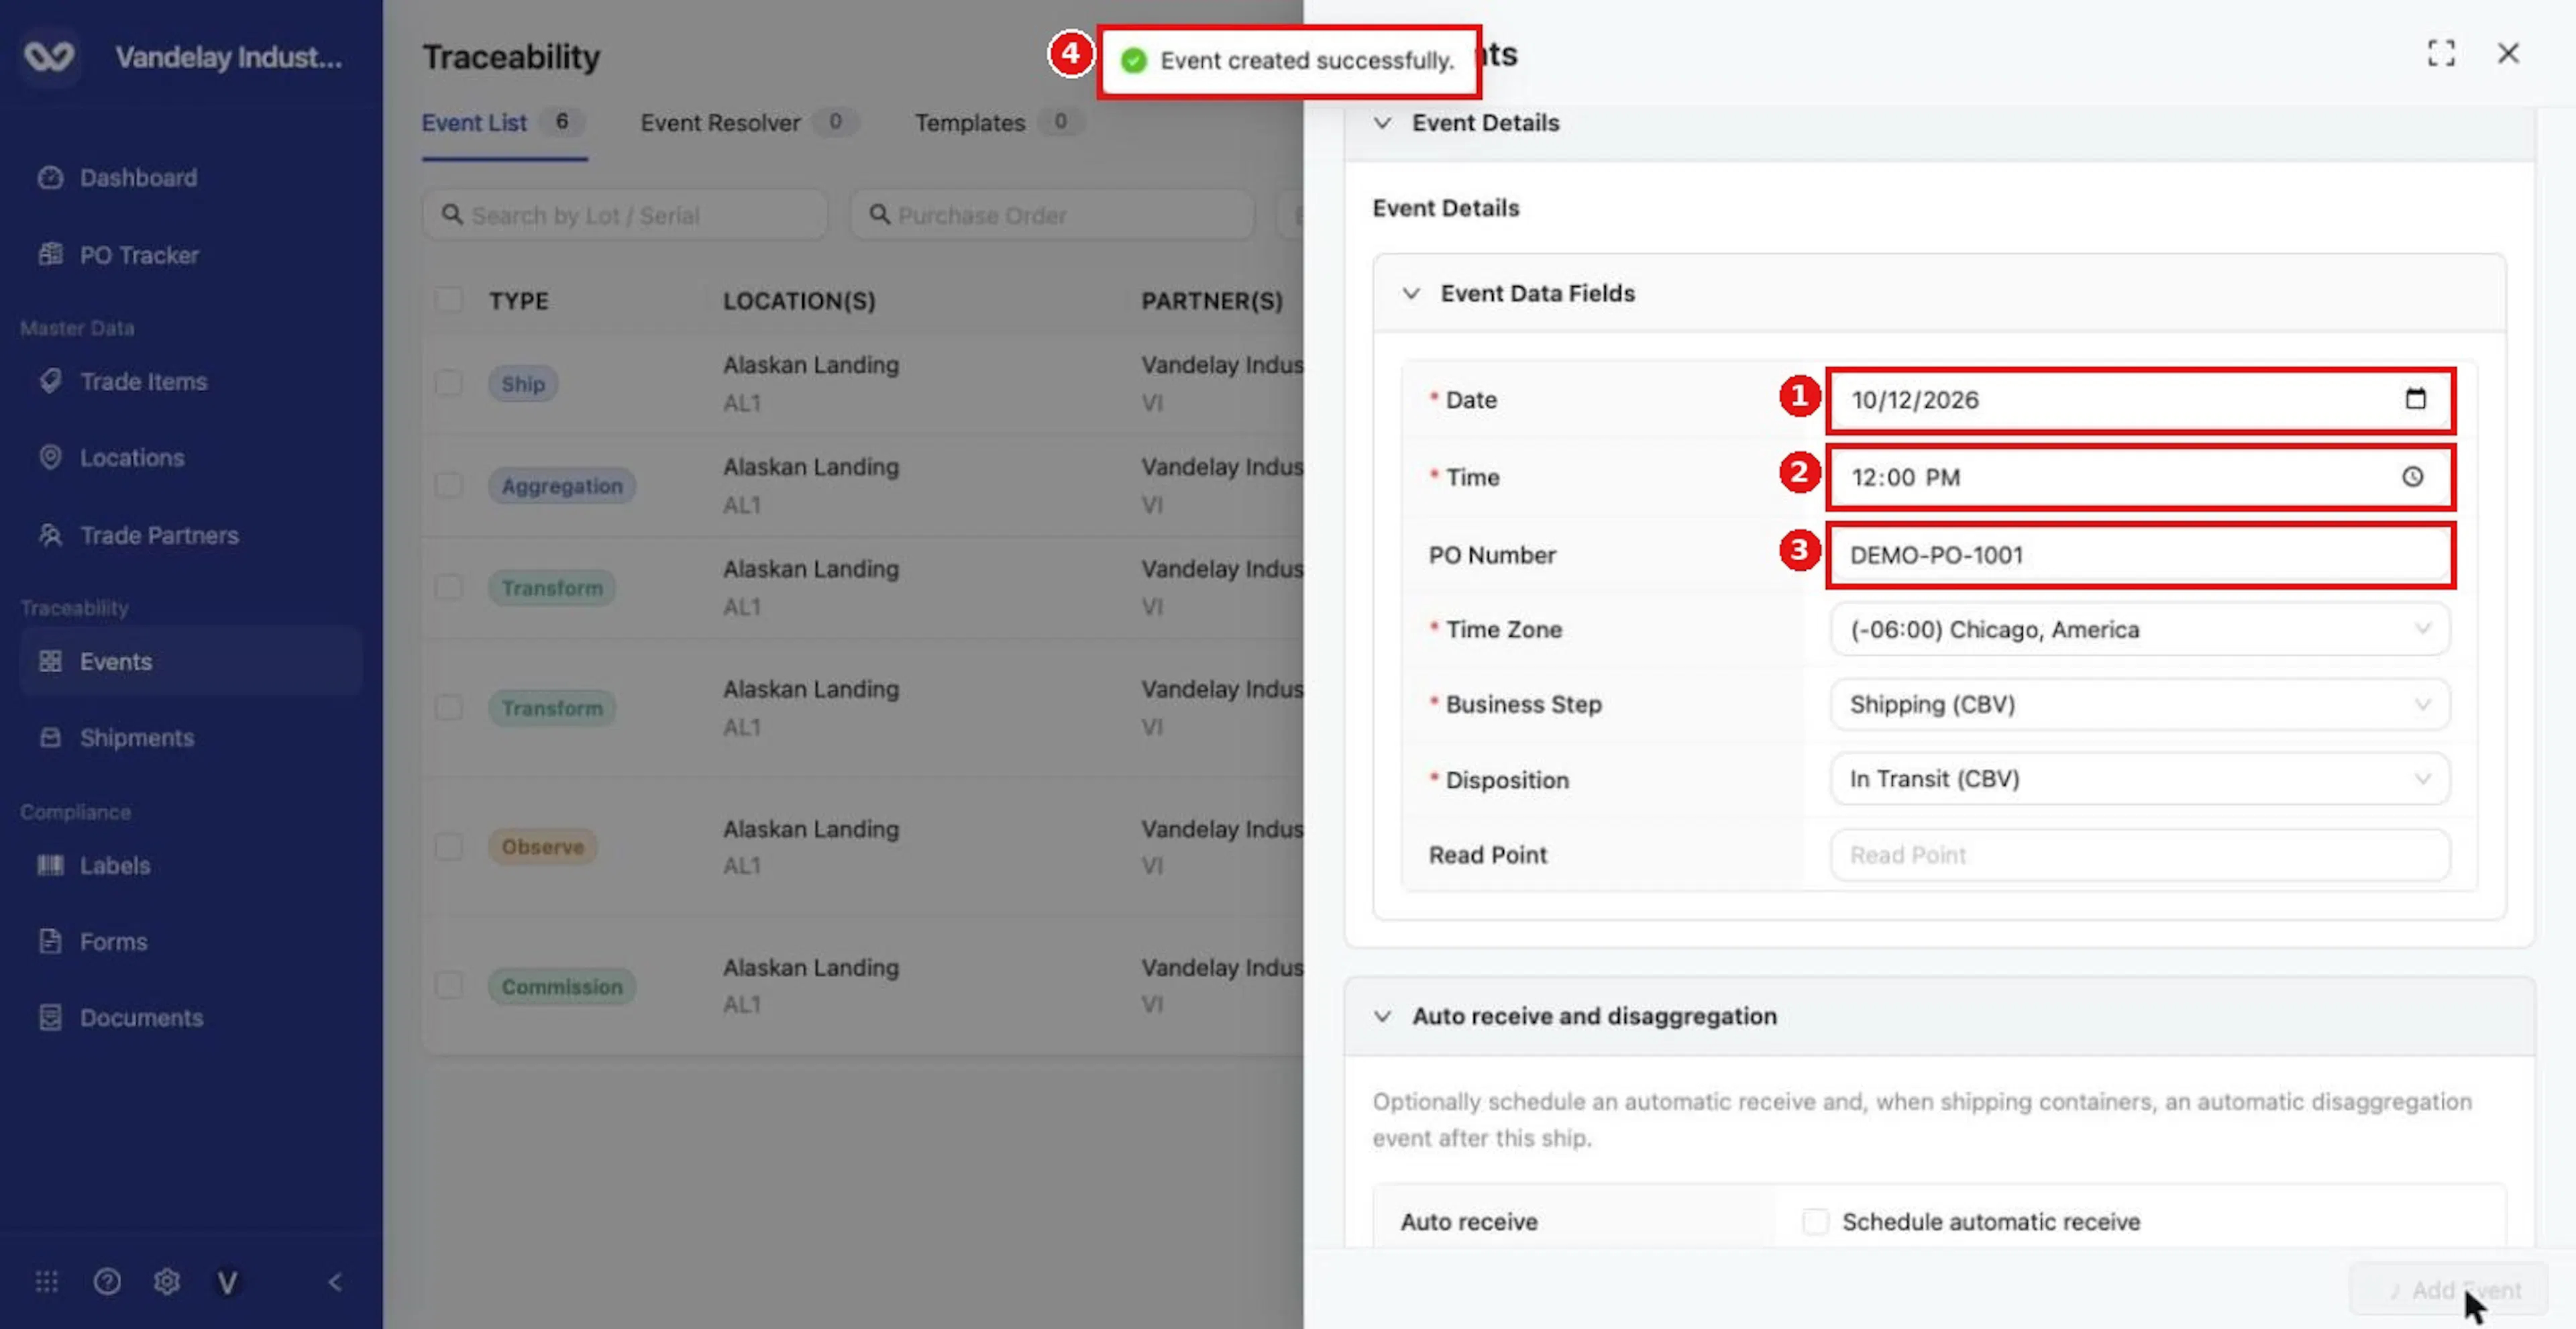Check the Schedule automatic receive checkbox
The width and height of the screenshot is (2576, 1329).
(x=1815, y=1221)
